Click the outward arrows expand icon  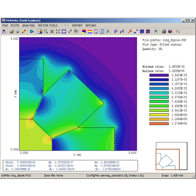pos(58,31)
